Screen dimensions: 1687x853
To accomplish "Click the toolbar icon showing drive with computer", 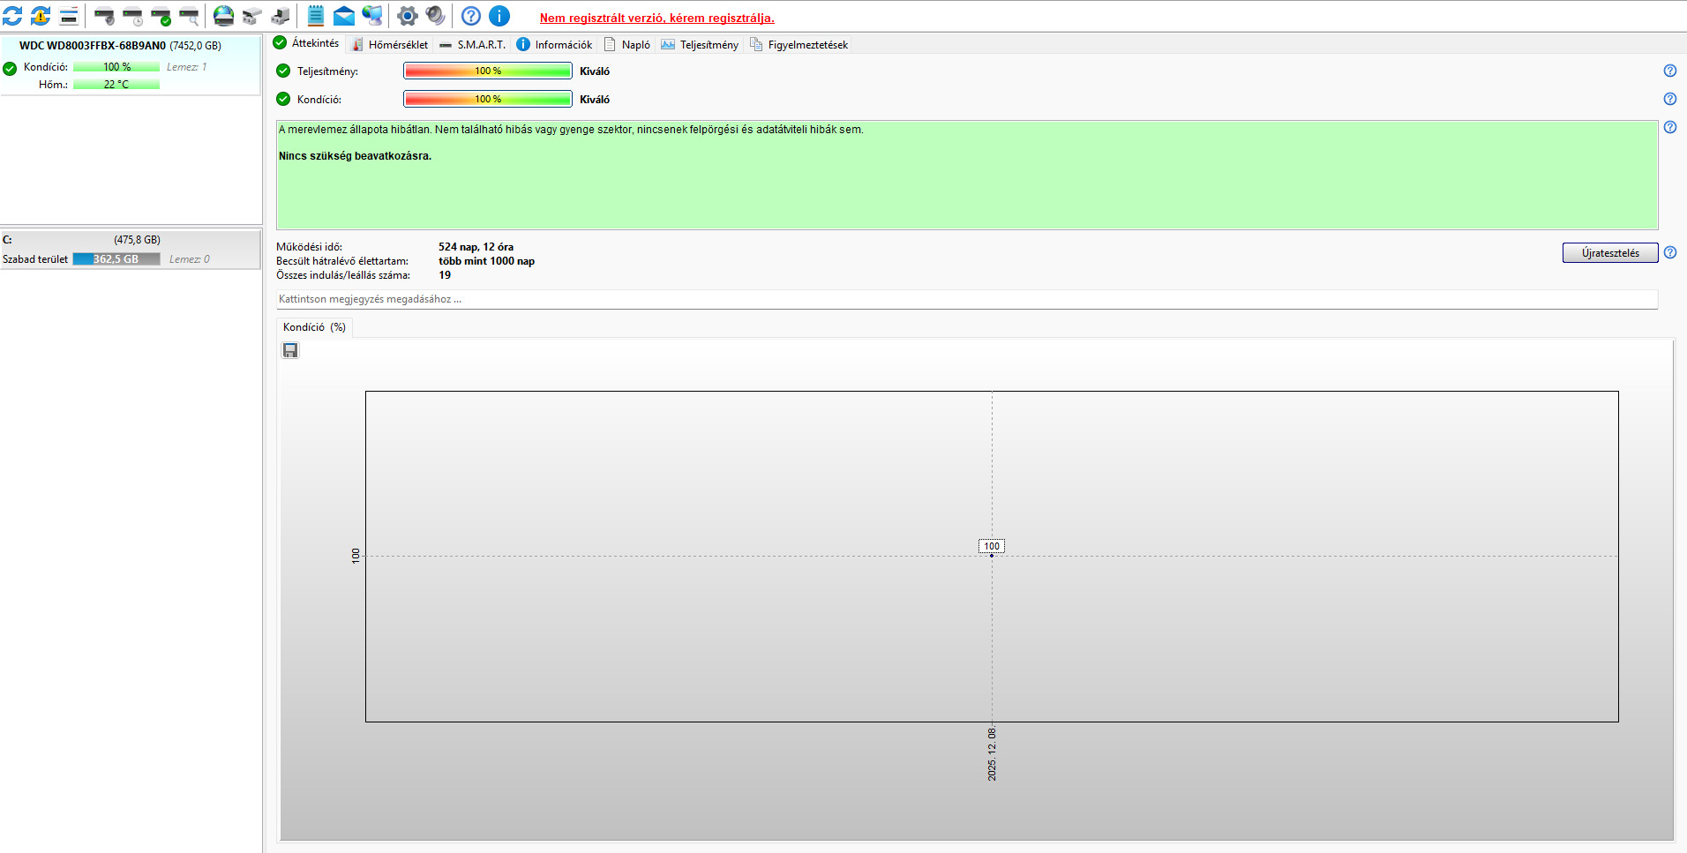I will (281, 16).
